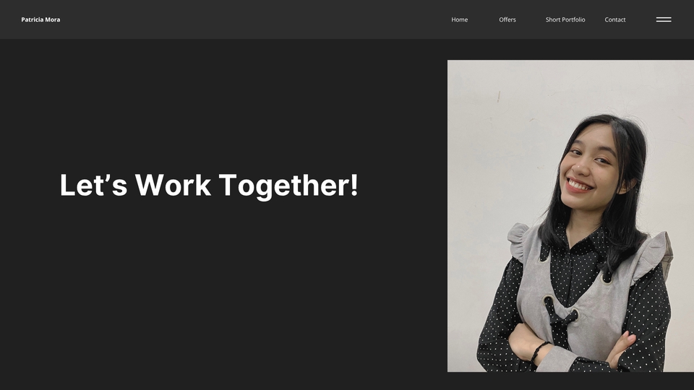Go to the Home page link
This screenshot has width=694, height=390.
pyautogui.click(x=460, y=19)
